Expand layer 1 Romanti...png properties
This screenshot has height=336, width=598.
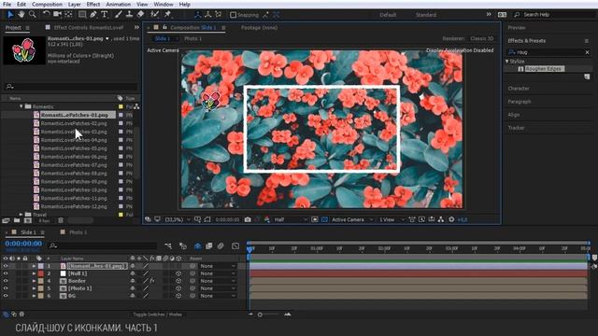34,266
